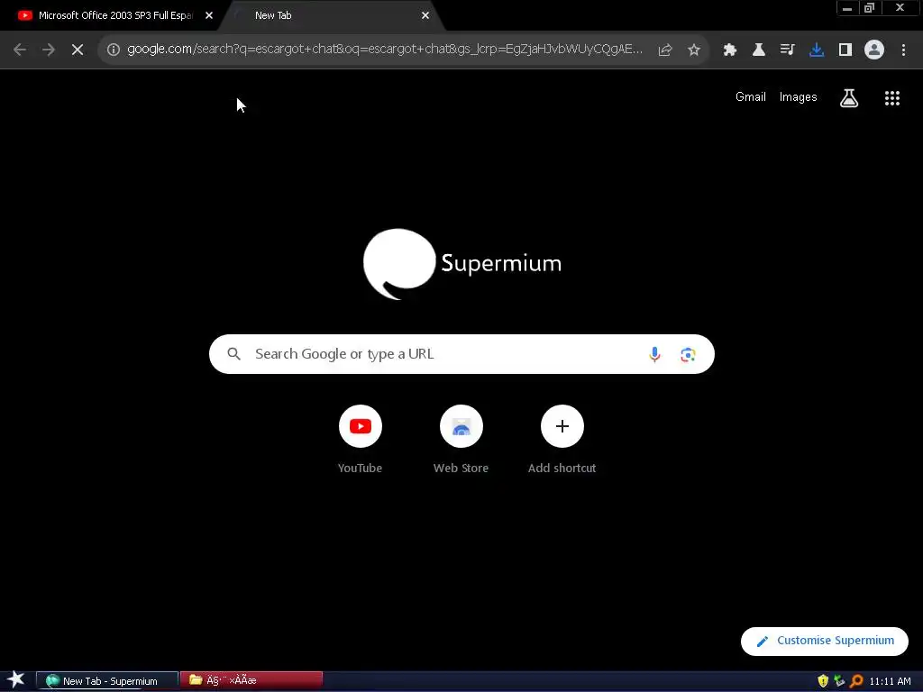This screenshot has height=692, width=923.
Task: Open the Images link
Action: 799,97
